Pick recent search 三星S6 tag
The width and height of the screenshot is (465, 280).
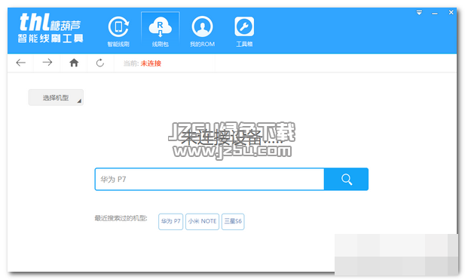click(233, 221)
